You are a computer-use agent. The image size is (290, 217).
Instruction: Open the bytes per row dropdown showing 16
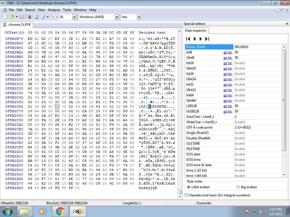pos(74,17)
